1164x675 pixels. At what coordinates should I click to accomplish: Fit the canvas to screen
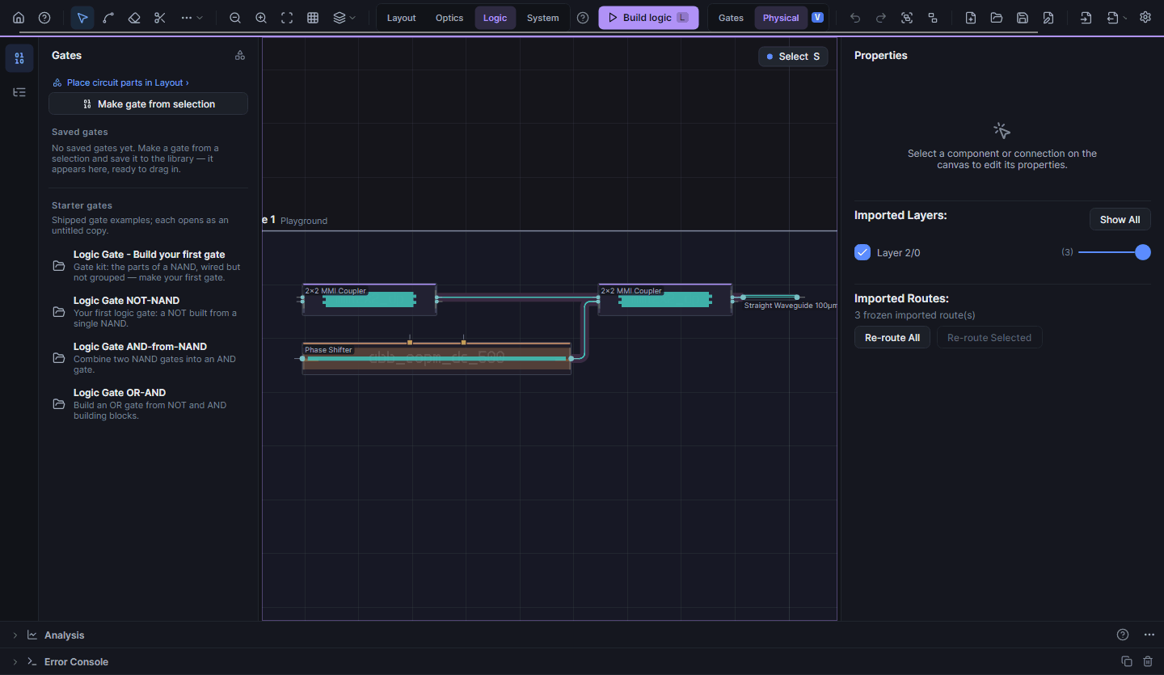(287, 18)
